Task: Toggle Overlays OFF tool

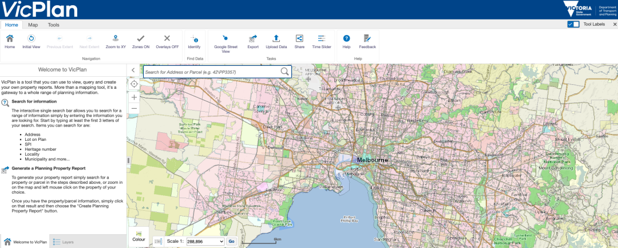Action: 167,41
